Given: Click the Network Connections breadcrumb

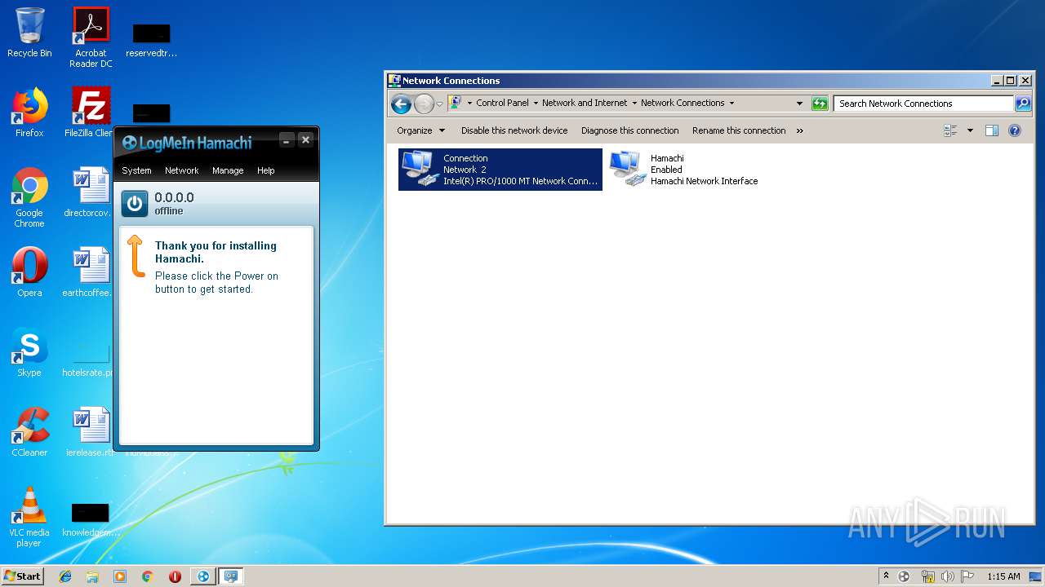Looking at the screenshot, I should [683, 103].
